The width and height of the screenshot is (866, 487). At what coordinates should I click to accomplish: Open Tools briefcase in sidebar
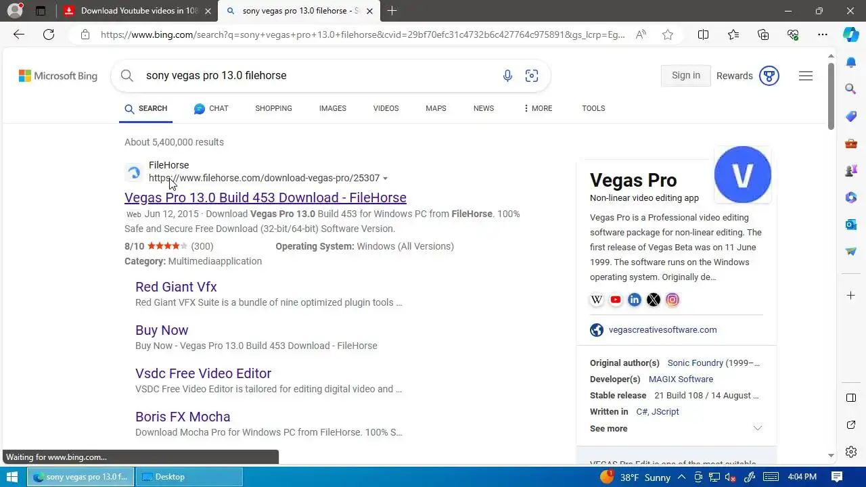851,143
